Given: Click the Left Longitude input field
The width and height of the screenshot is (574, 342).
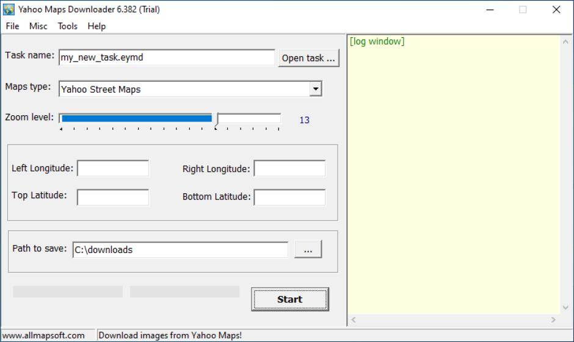Looking at the screenshot, I should (x=113, y=168).
